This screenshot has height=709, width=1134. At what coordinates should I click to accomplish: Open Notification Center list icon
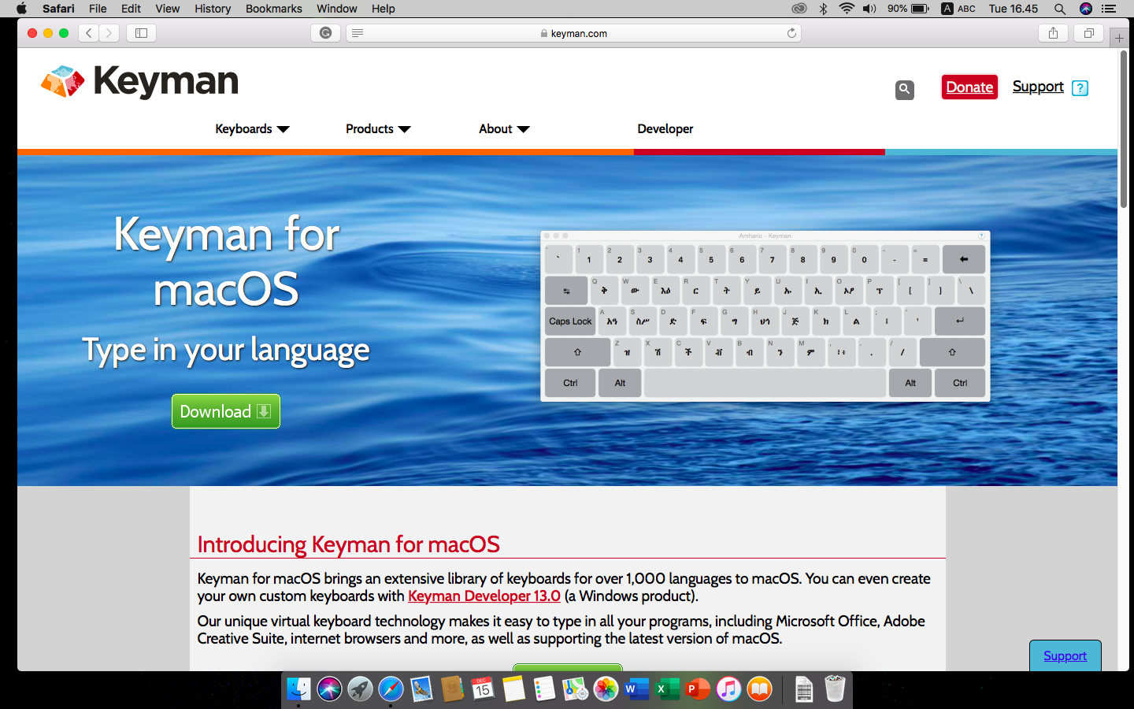(1109, 9)
